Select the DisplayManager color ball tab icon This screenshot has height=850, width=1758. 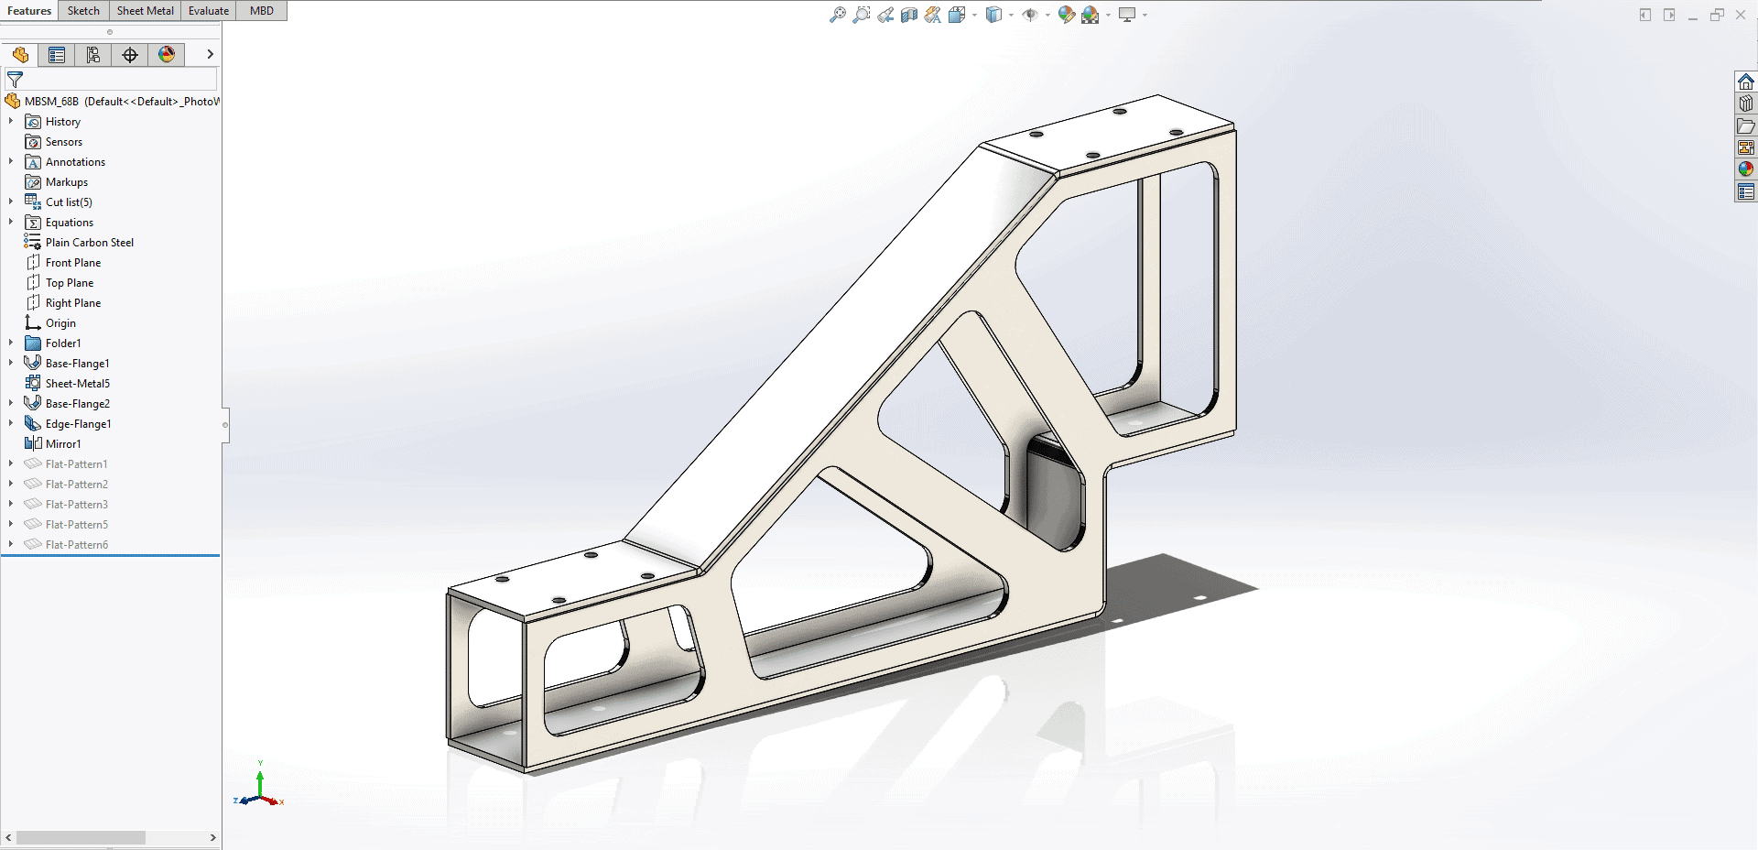(167, 55)
